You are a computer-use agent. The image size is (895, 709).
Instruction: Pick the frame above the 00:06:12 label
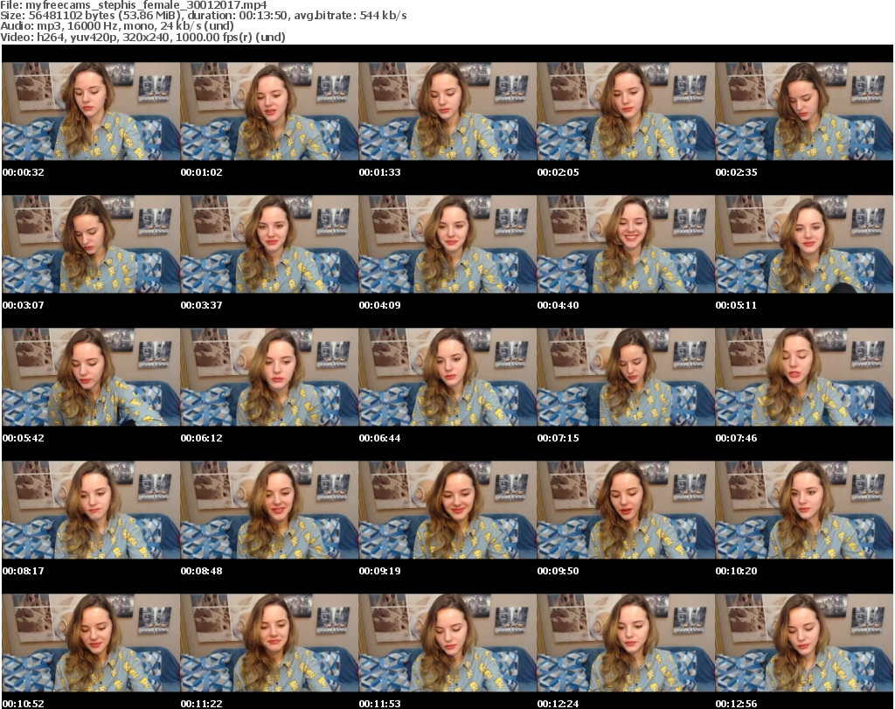(269, 378)
